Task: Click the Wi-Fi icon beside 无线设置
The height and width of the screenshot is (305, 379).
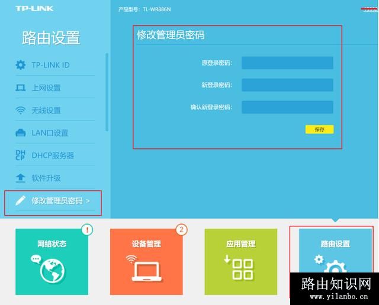Action: click(x=21, y=111)
